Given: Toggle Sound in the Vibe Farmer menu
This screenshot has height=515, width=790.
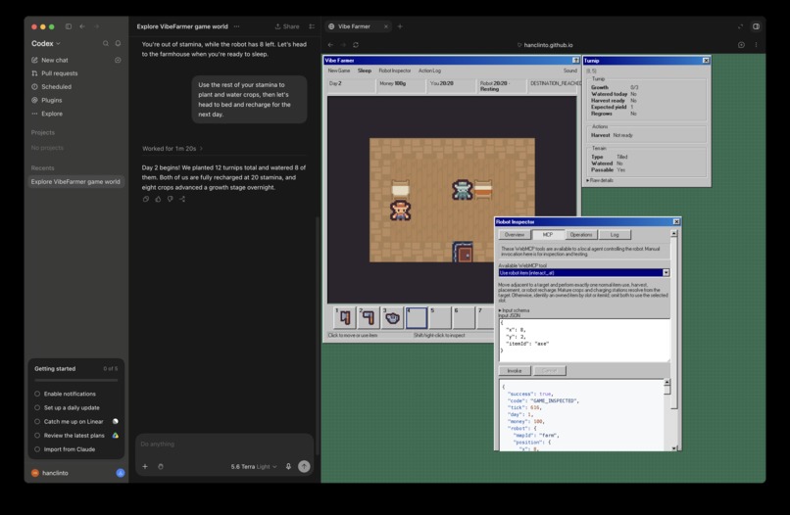Looking at the screenshot, I should [569, 70].
